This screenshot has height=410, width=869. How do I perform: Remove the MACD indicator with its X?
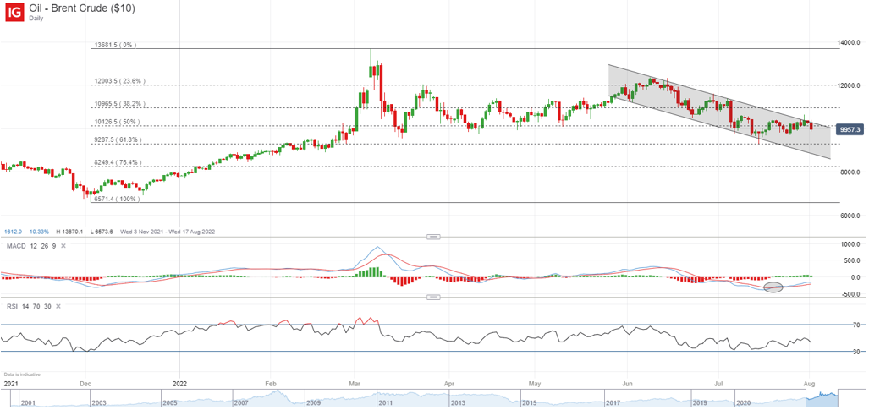tap(62, 245)
